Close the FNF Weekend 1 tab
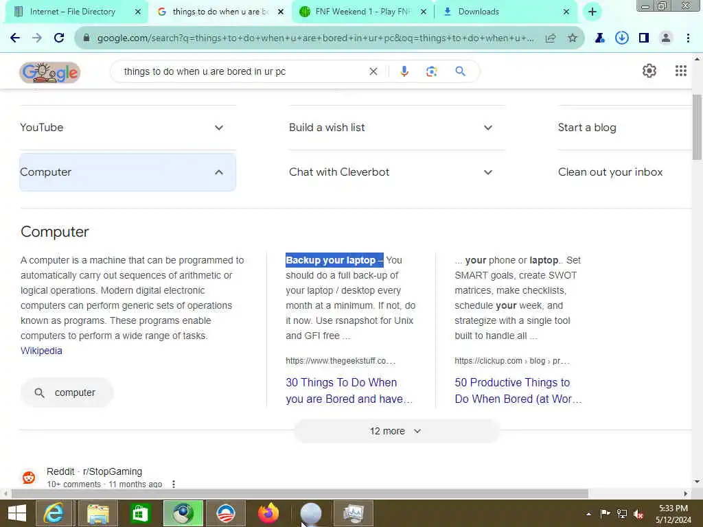This screenshot has width=703, height=527. (424, 12)
